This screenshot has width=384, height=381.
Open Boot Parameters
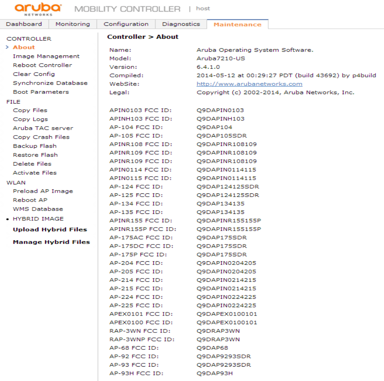[x=41, y=92]
